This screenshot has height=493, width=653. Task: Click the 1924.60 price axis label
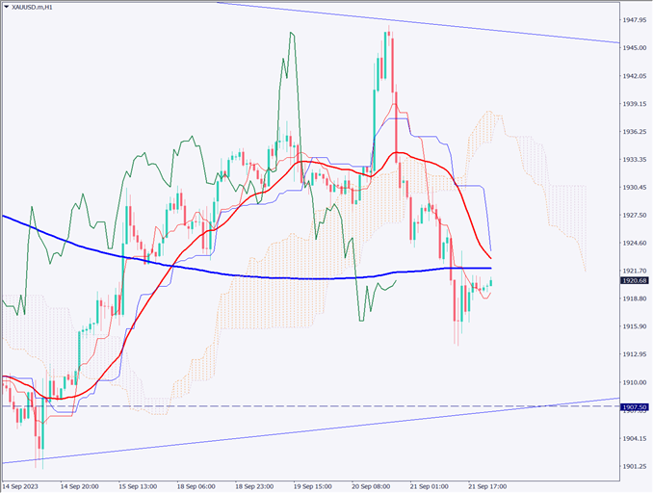pos(634,243)
